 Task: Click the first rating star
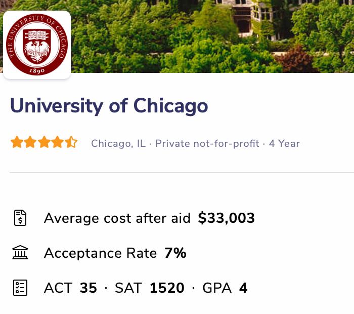tap(17, 143)
